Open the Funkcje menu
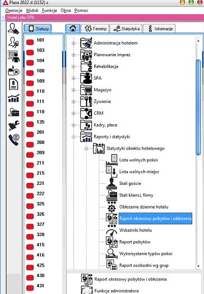This screenshot has height=294, width=204. click(49, 11)
